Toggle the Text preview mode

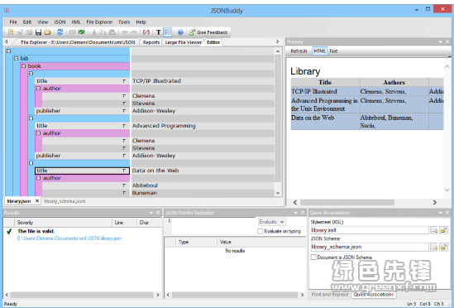(x=333, y=51)
